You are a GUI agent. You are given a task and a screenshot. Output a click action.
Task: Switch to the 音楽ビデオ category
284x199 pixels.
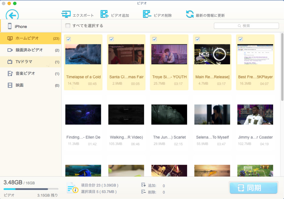point(31,73)
